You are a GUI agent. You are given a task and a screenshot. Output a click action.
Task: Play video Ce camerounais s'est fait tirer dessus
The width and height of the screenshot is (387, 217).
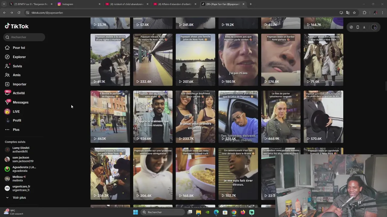coord(238,174)
